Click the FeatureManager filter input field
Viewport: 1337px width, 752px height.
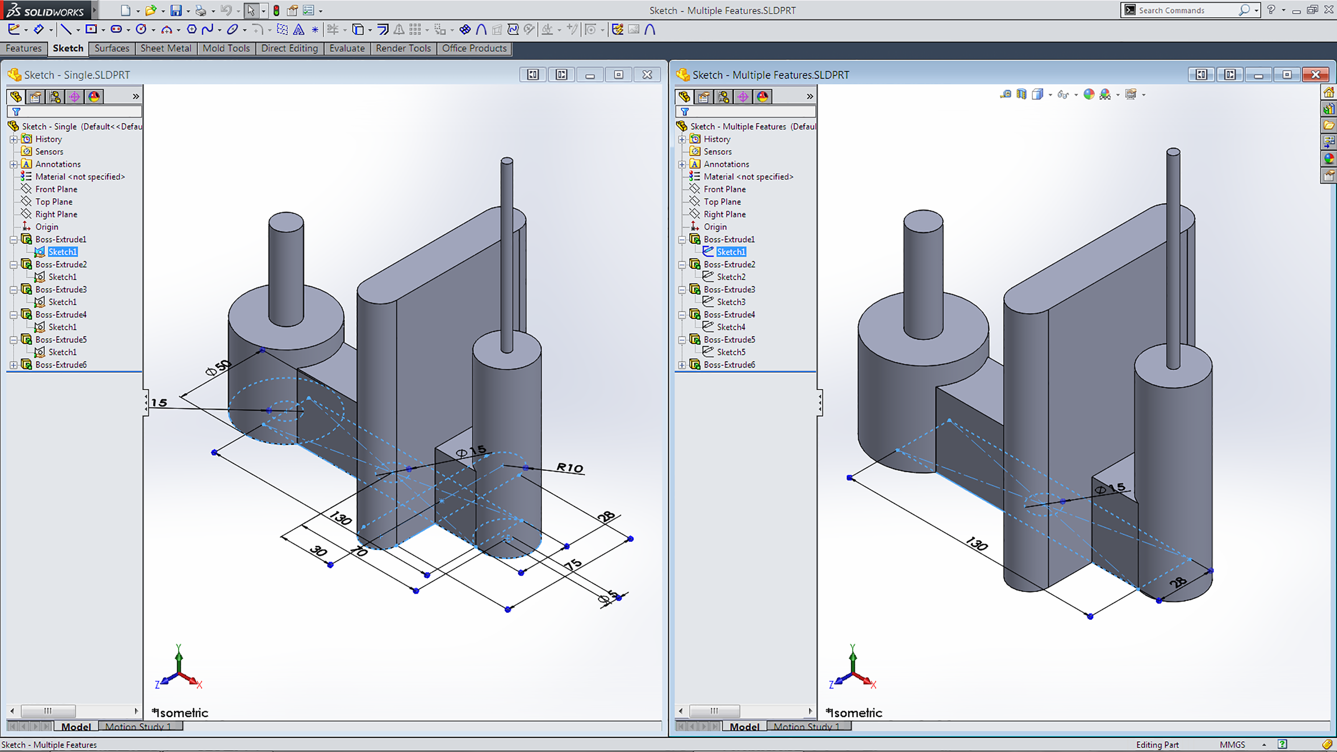coord(74,111)
